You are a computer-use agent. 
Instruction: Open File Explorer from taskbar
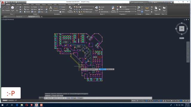[x=22, y=105]
